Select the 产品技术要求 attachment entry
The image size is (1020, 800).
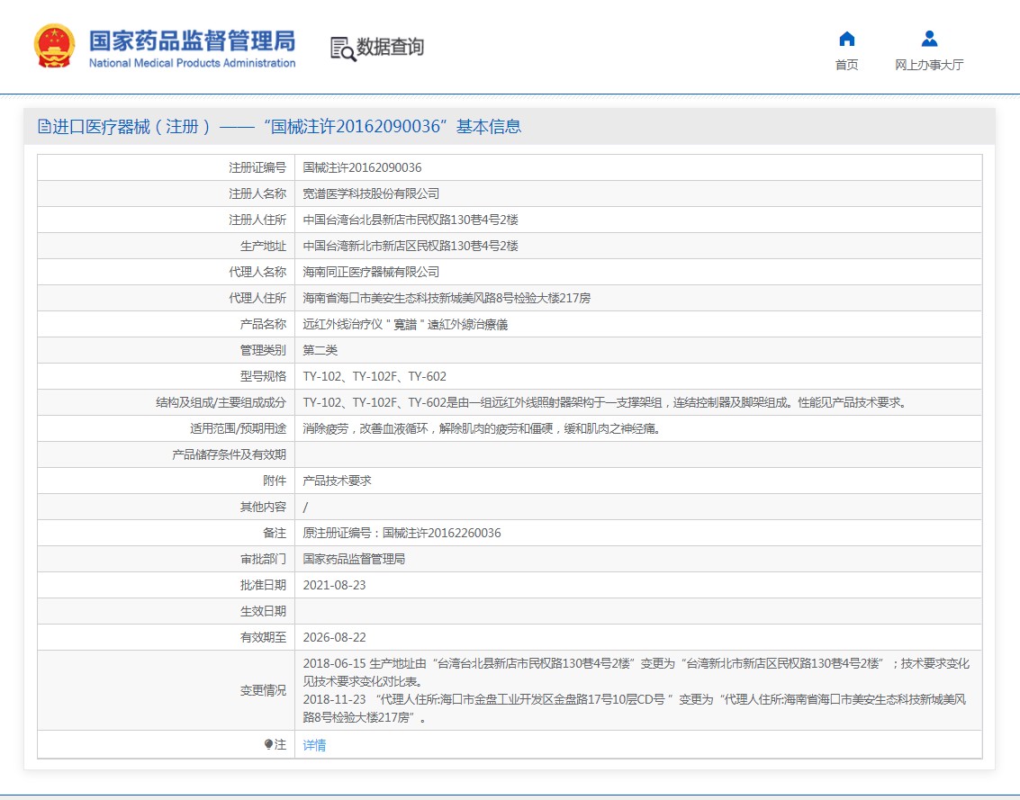(337, 481)
